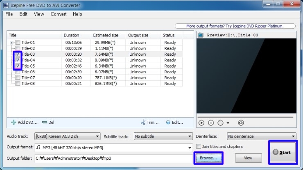Image resolution: width=303 pixels, height=170 pixels.
Task: Uncheck the Title-03 checkbox
Action: point(18,54)
